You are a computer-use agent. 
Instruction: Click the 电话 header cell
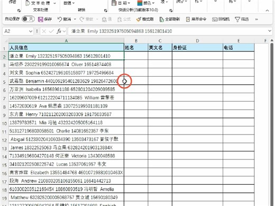[x=239, y=48]
